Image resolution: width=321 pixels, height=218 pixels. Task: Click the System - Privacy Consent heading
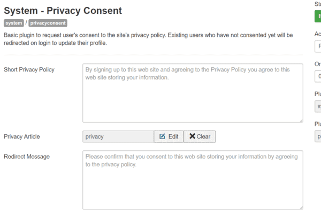(63, 11)
